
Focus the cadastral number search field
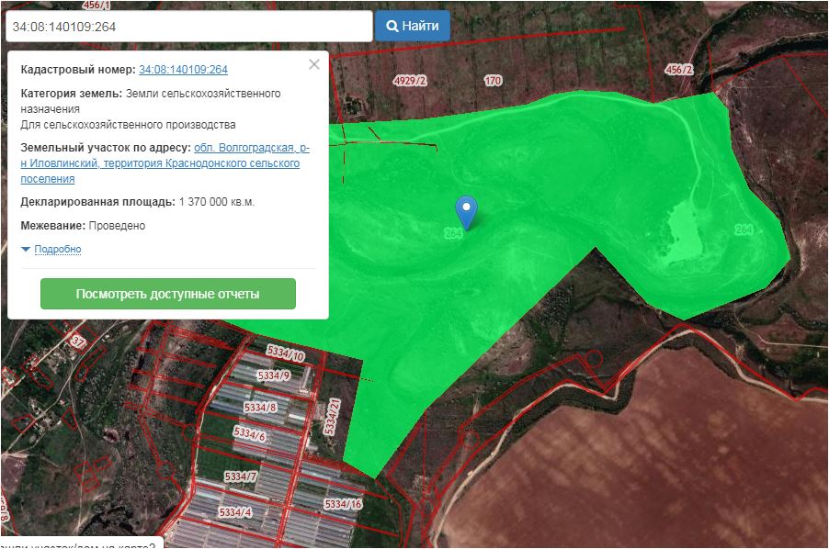[x=187, y=26]
